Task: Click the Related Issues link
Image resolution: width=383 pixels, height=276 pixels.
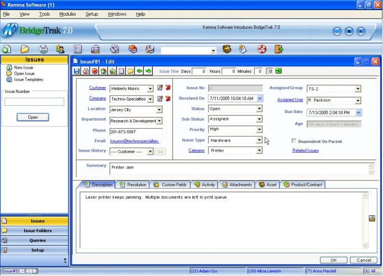Action: click(306, 151)
